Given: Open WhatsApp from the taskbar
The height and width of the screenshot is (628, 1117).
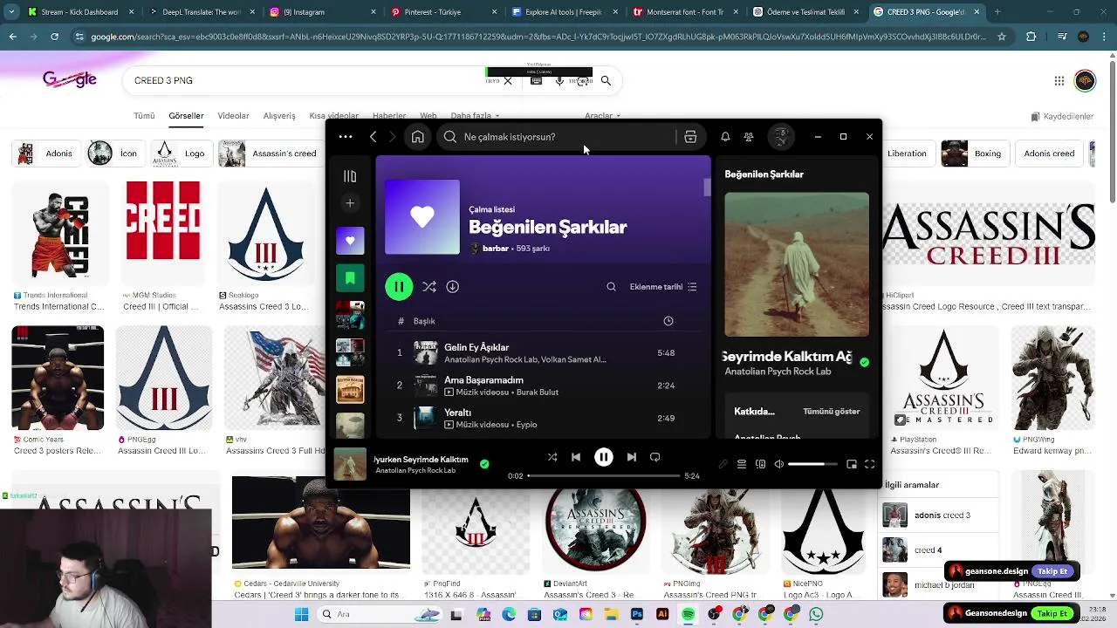Looking at the screenshot, I should click(x=816, y=614).
